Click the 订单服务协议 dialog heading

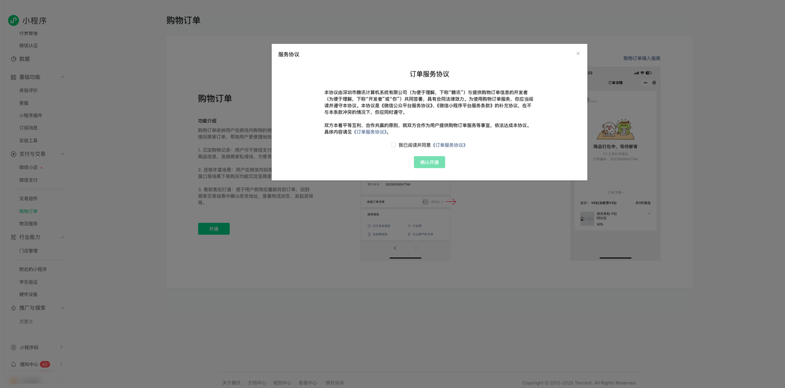tap(429, 74)
